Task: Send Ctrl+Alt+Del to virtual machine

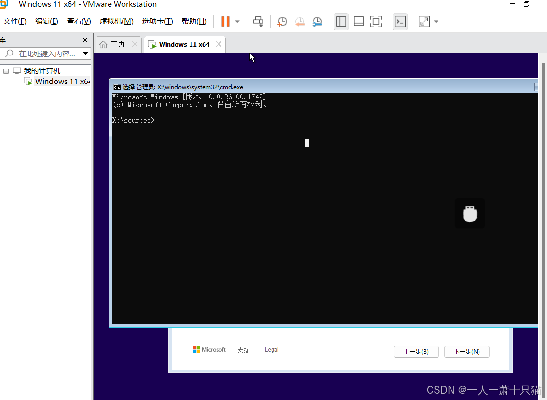Action: 258,22
